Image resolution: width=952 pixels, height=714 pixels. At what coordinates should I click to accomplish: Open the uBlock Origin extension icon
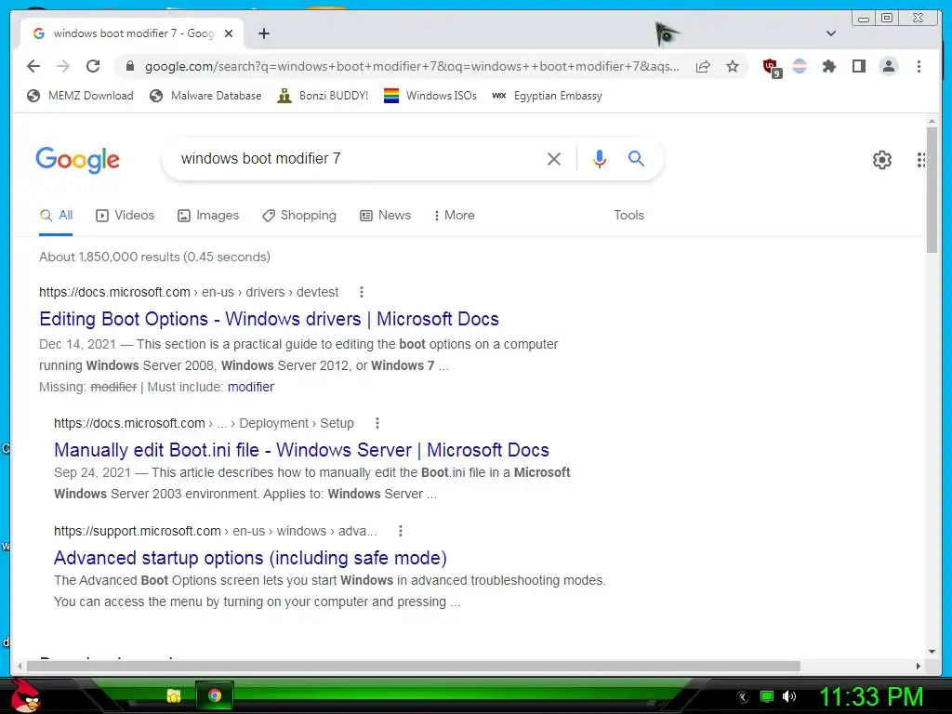click(x=771, y=67)
